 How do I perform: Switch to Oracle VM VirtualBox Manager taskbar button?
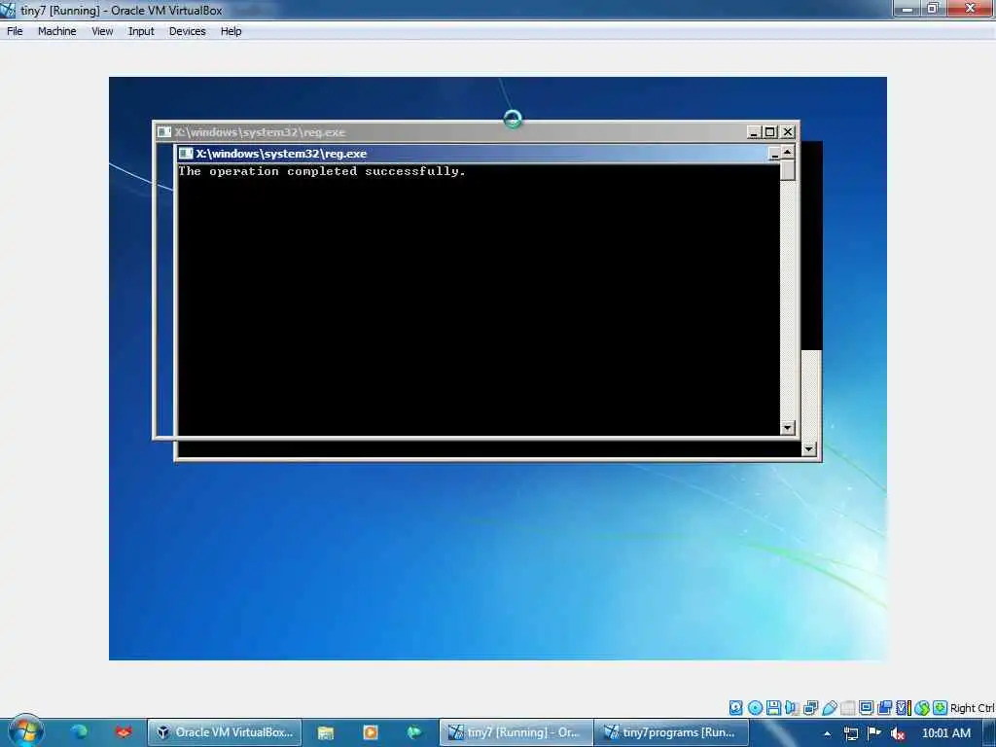click(x=225, y=732)
